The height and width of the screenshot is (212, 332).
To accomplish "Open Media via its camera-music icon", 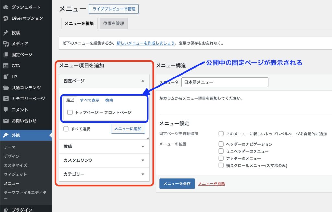I will click(x=6, y=44).
